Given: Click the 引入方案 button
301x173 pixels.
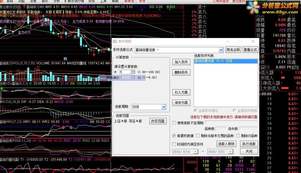Looking at the screenshot, I should [x=181, y=92].
